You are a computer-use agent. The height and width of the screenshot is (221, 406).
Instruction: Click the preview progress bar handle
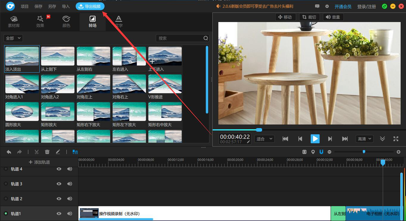point(259,130)
